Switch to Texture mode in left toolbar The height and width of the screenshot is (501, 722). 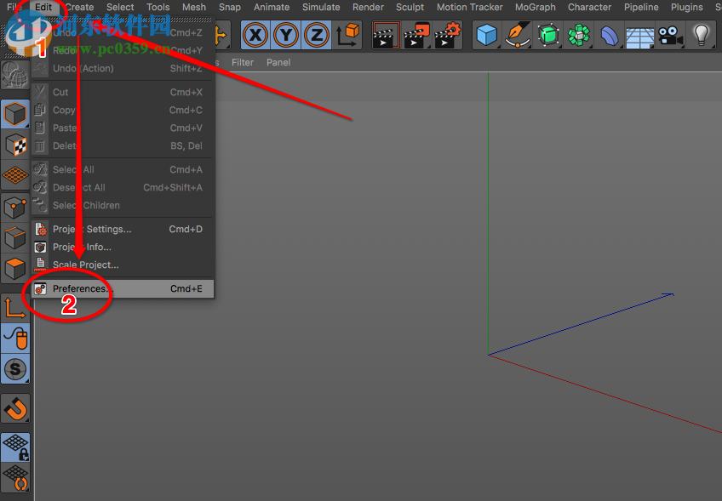coord(15,145)
